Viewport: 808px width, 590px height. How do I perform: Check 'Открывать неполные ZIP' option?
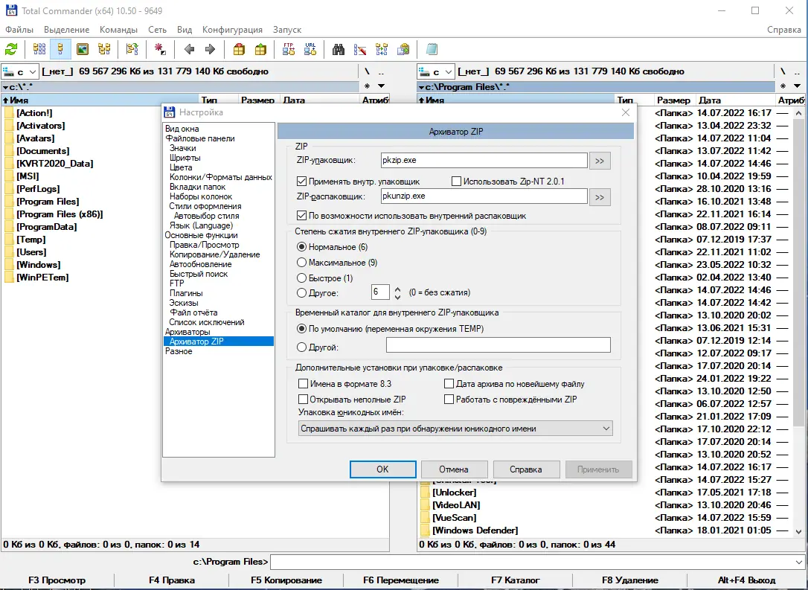pos(303,400)
